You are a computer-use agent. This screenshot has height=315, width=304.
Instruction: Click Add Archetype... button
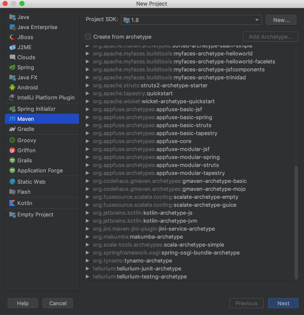(x=270, y=37)
